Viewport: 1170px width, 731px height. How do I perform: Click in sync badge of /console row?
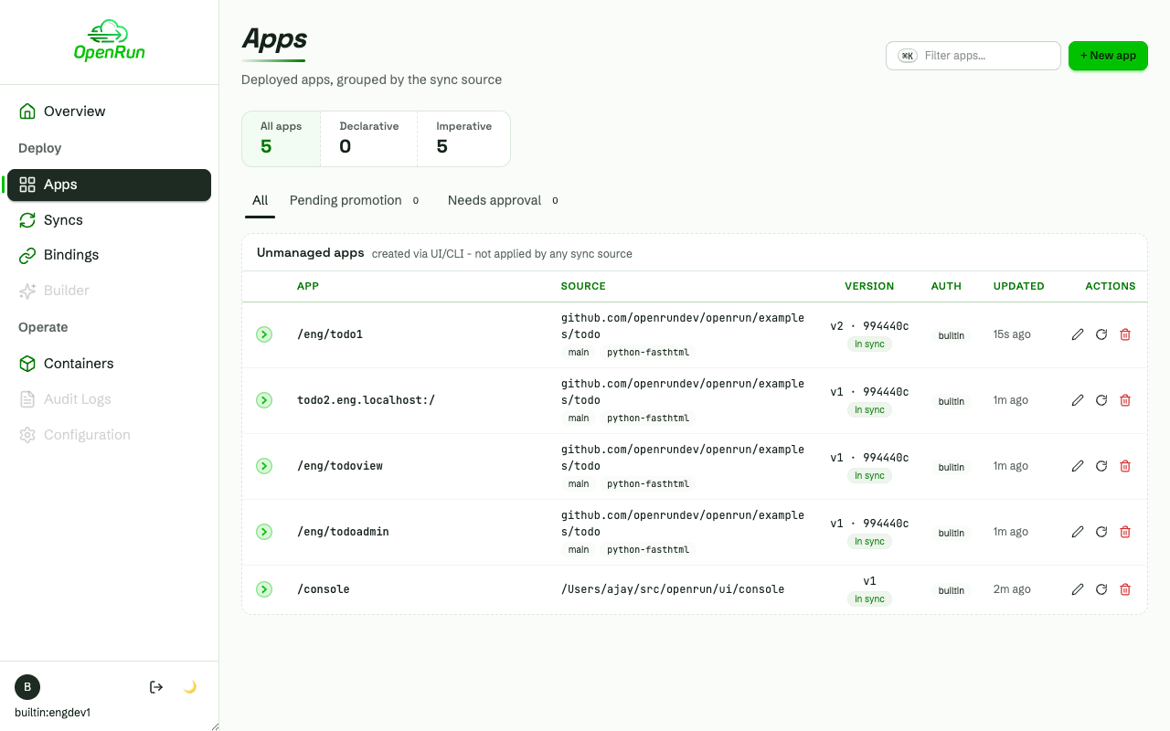click(x=869, y=599)
